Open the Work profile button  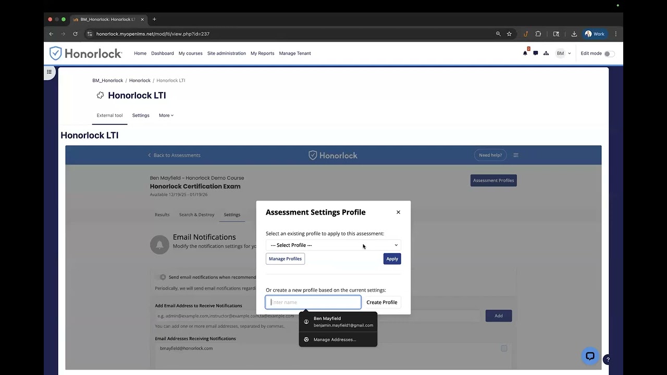click(x=595, y=34)
